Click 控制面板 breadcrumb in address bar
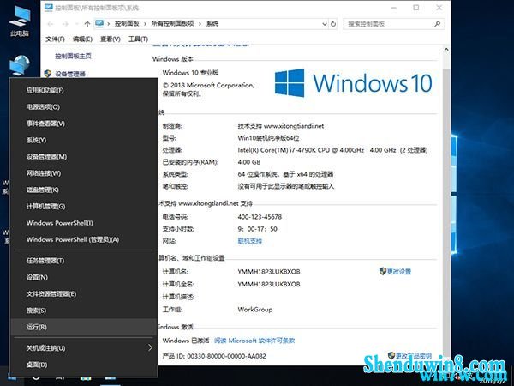 coord(127,24)
